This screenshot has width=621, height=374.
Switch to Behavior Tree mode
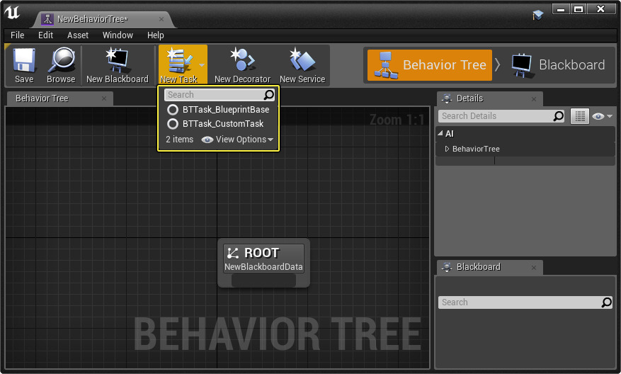[430, 65]
